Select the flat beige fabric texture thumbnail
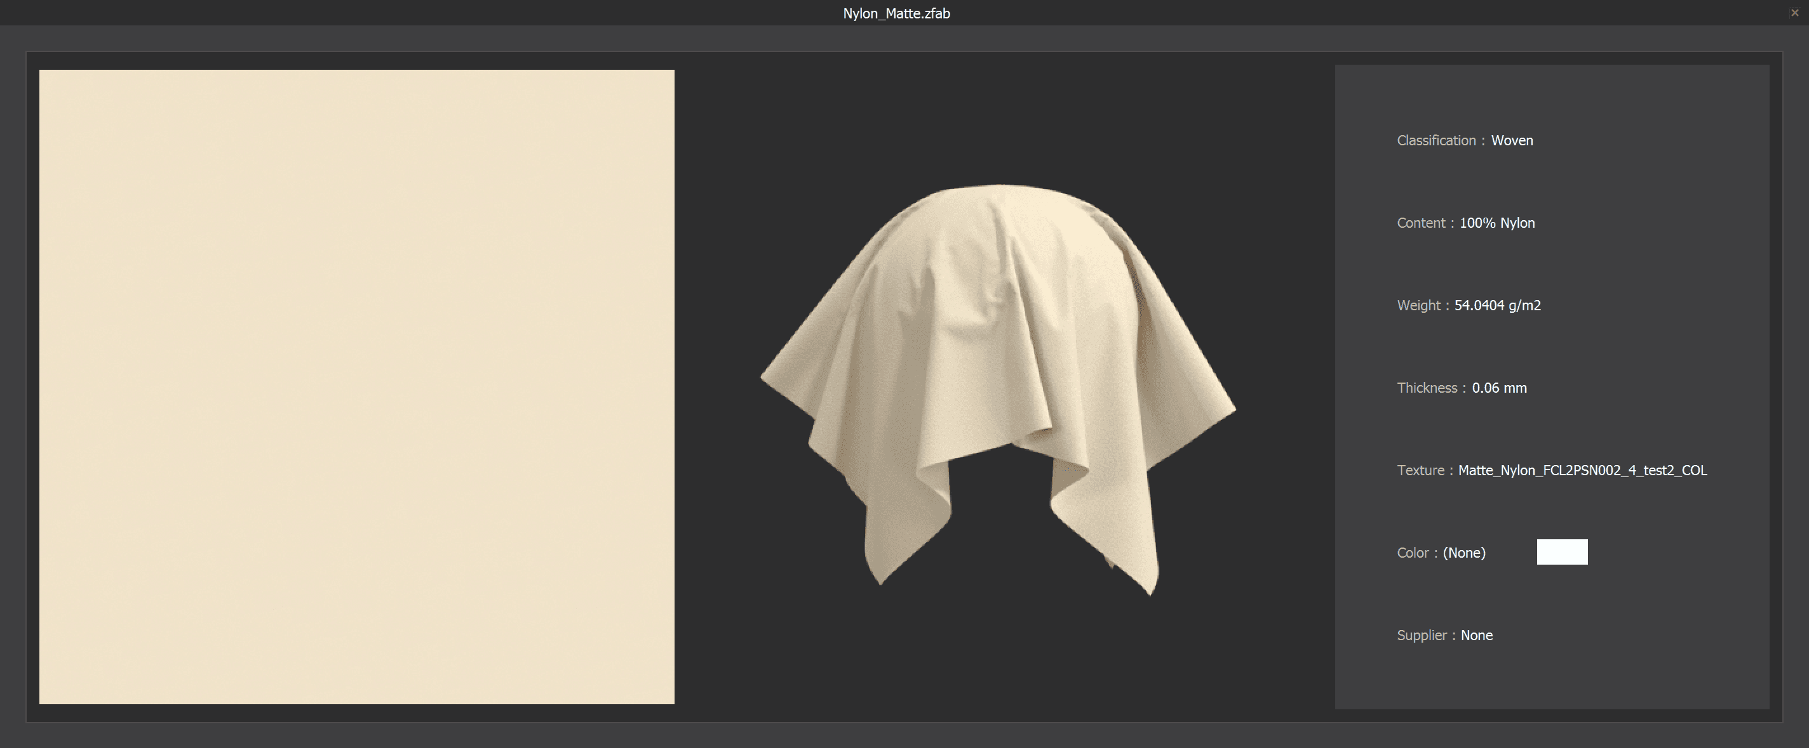1809x748 pixels. (357, 386)
